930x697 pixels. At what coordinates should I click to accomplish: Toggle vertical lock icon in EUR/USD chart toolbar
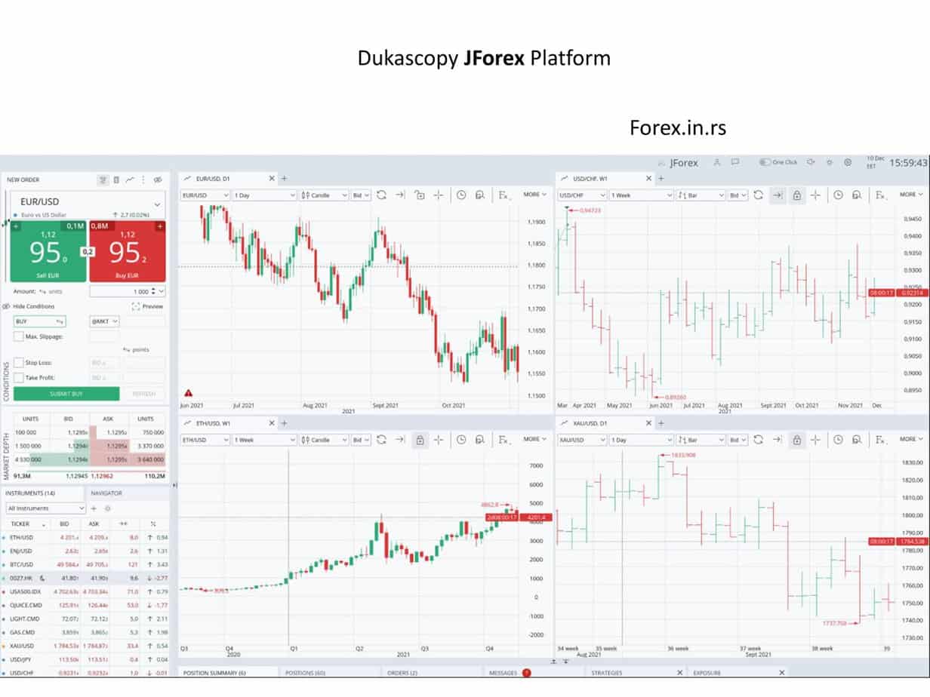420,195
